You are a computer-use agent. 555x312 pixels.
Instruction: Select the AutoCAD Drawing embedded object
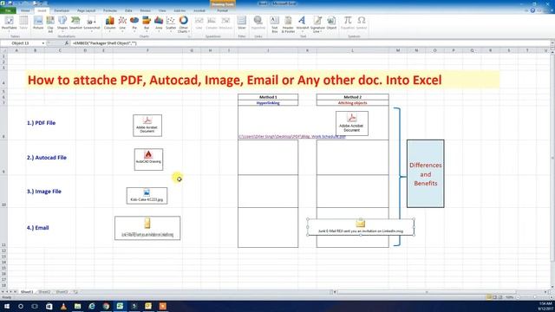coord(148,159)
